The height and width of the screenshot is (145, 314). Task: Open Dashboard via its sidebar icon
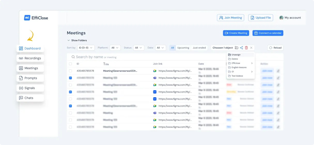21,48
